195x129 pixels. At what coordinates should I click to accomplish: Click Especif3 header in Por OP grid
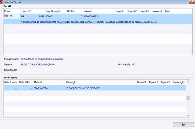click(x=145, y=11)
